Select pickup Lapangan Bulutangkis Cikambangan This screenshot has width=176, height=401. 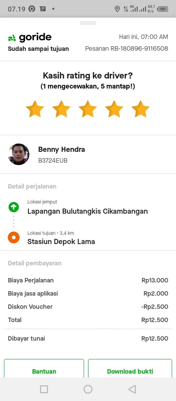[x=87, y=211]
